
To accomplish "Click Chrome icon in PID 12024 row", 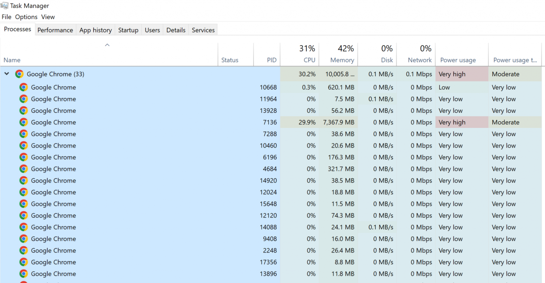I will (23, 192).
